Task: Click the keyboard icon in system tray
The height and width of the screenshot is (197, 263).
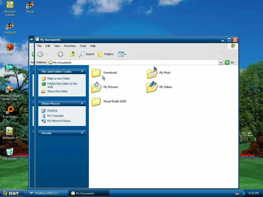Action: pos(237,193)
